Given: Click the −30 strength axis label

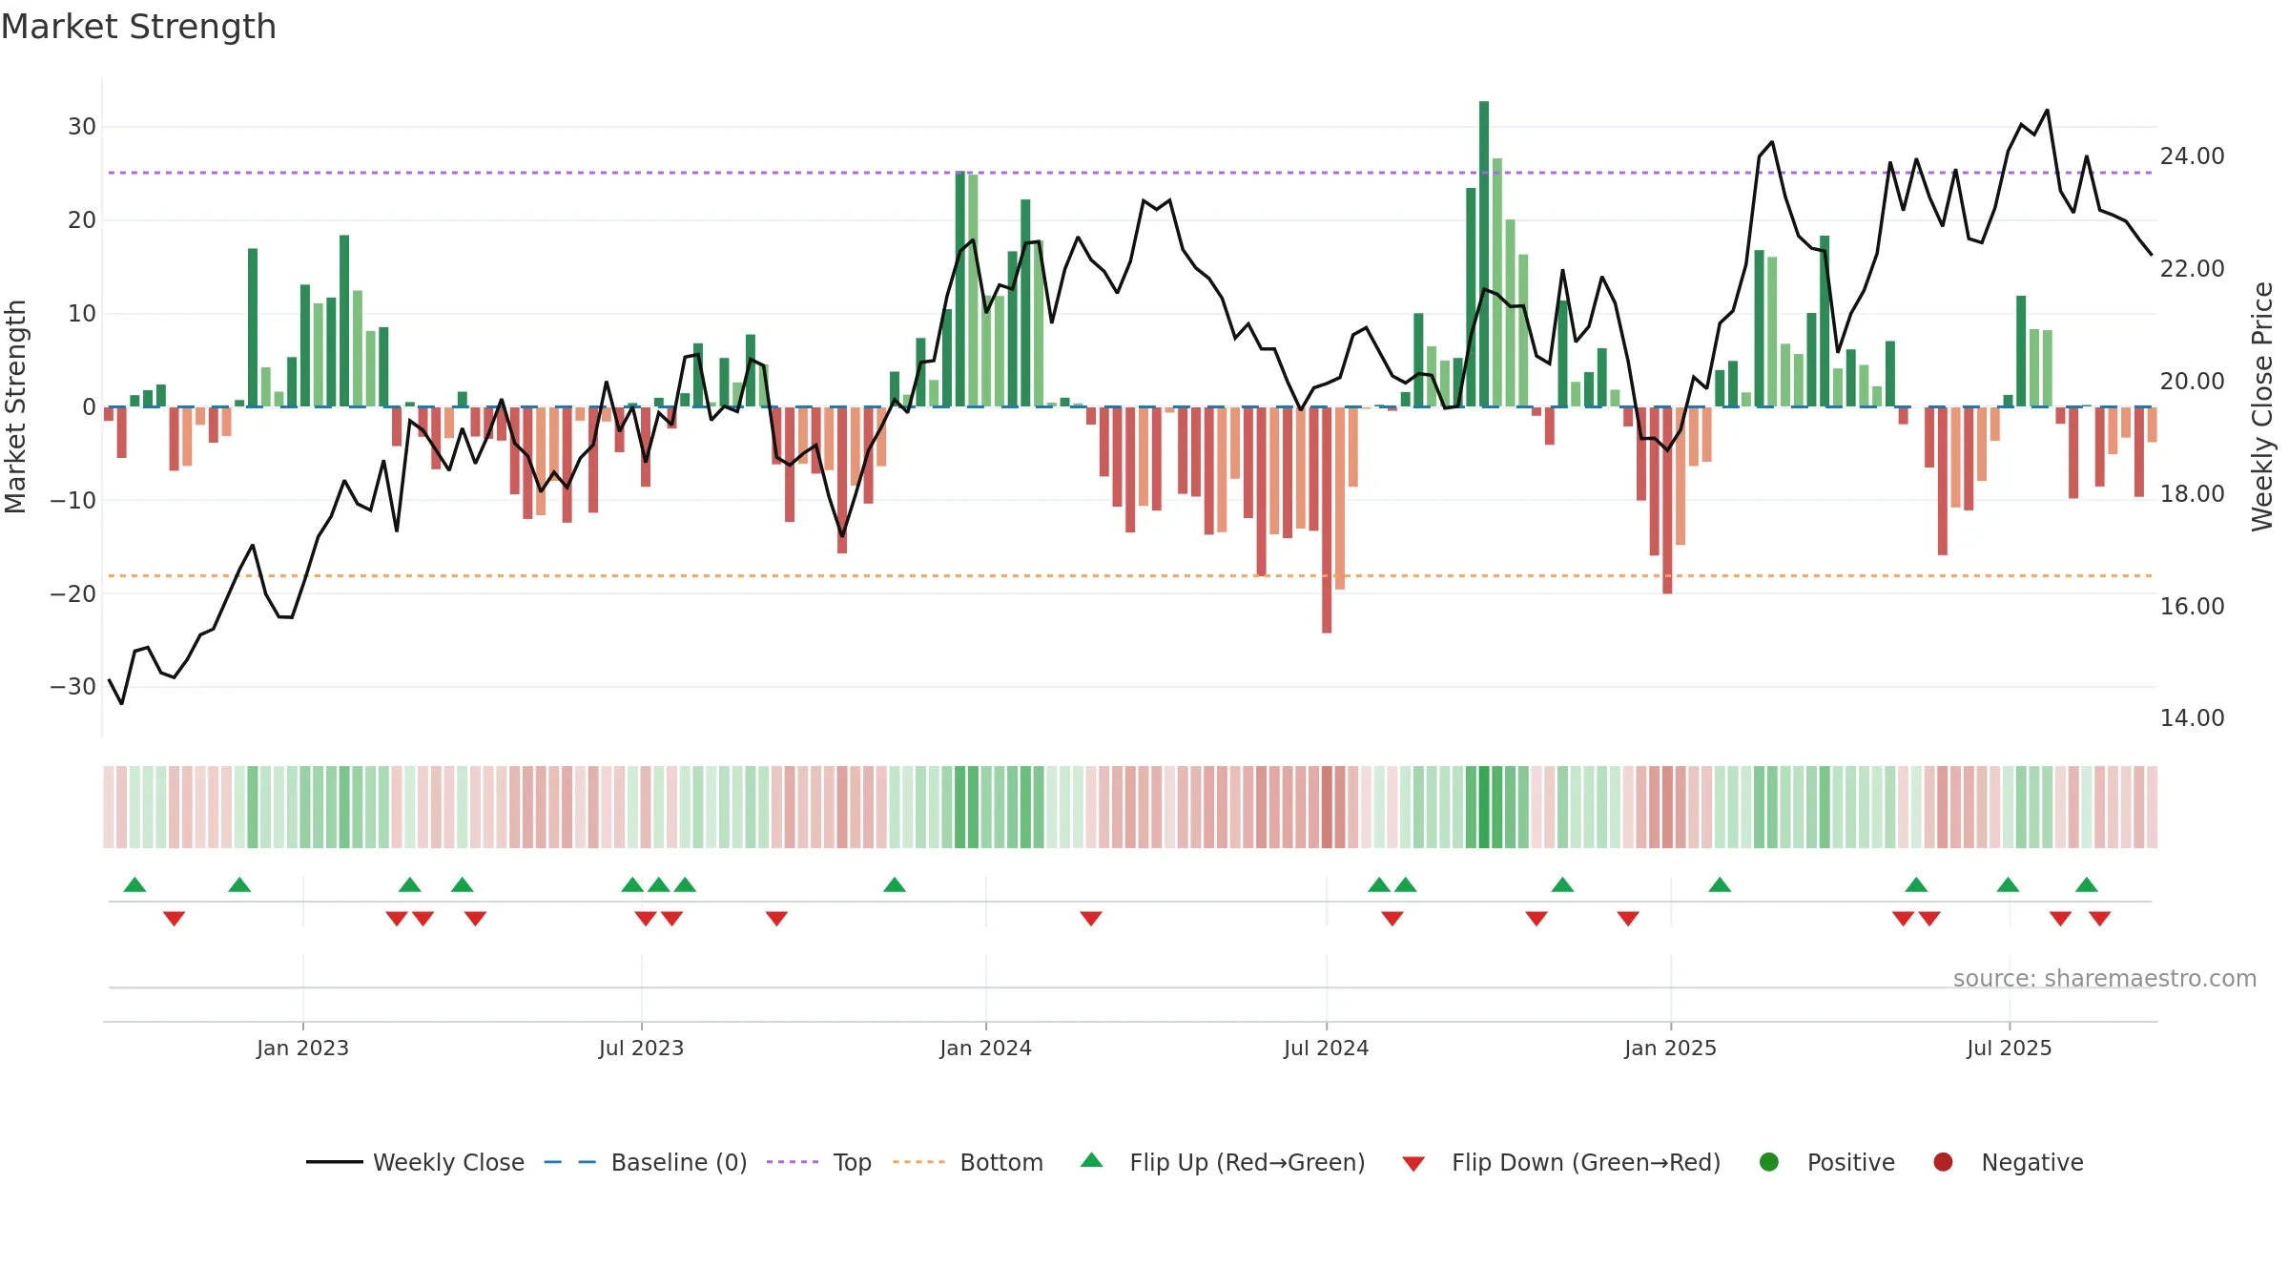Looking at the screenshot, I should (73, 687).
